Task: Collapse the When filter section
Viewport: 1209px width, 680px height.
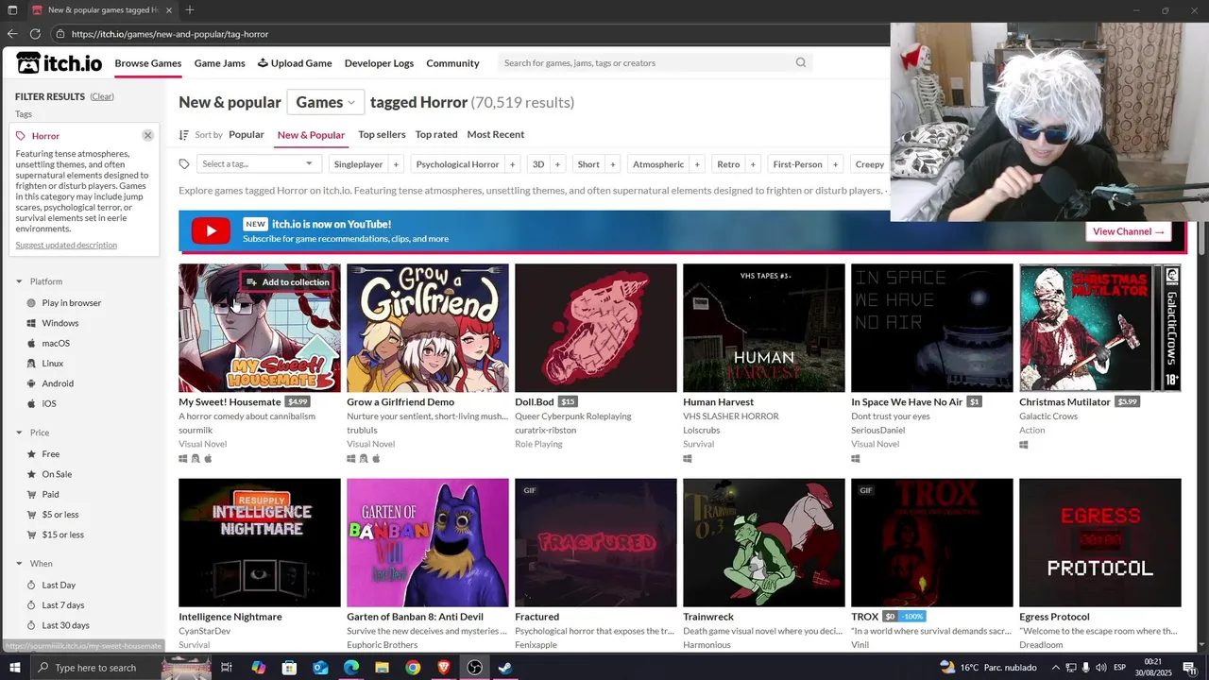Action: pyautogui.click(x=18, y=564)
